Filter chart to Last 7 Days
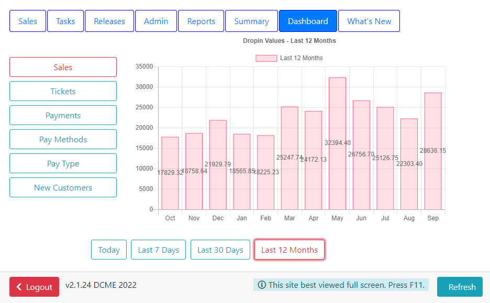Image resolution: width=490 pixels, height=303 pixels. point(158,250)
